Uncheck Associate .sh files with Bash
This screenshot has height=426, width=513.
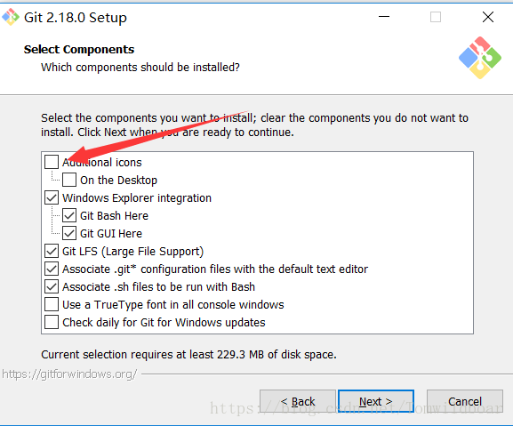[52, 286]
